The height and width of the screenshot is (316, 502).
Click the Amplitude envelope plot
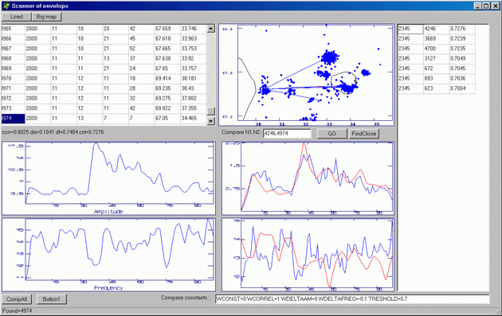tap(109, 178)
